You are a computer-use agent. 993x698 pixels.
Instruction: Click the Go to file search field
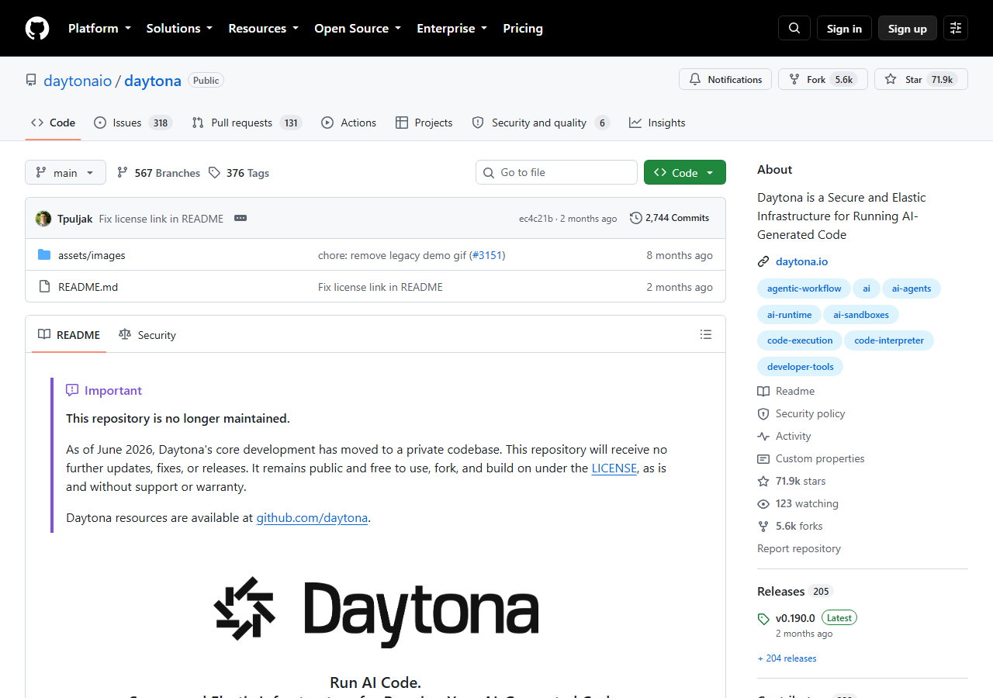(x=556, y=172)
